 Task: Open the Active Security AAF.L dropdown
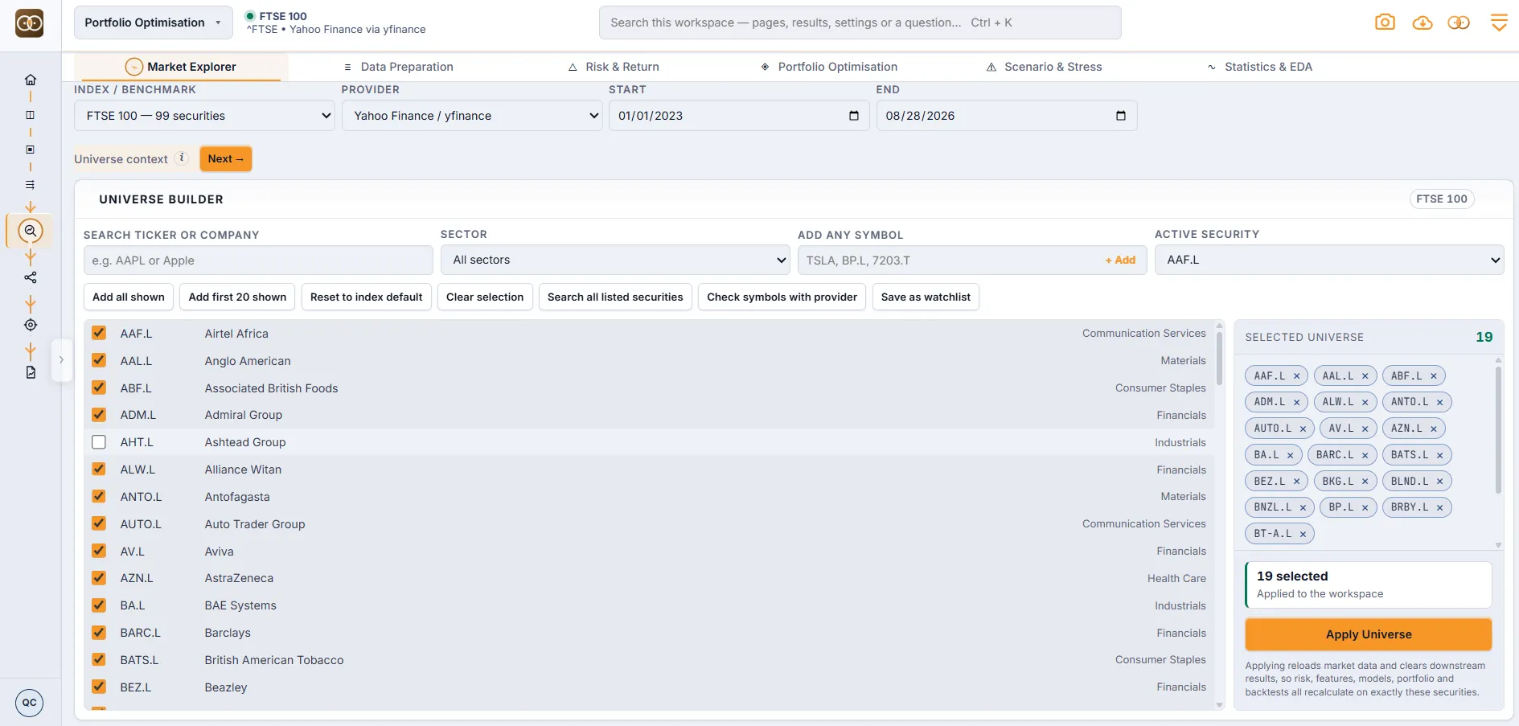tap(1329, 260)
